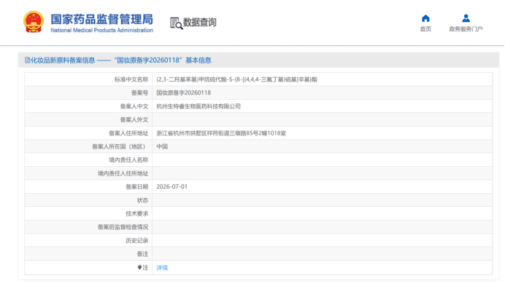Select the address value starting with 浙江省杭州市
This screenshot has height=282, width=505.
[x=221, y=133]
